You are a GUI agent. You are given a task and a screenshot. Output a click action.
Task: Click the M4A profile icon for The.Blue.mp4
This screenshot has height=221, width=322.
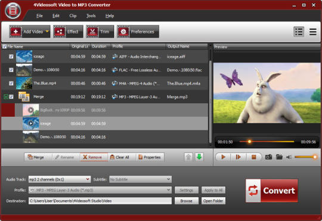tap(114, 83)
